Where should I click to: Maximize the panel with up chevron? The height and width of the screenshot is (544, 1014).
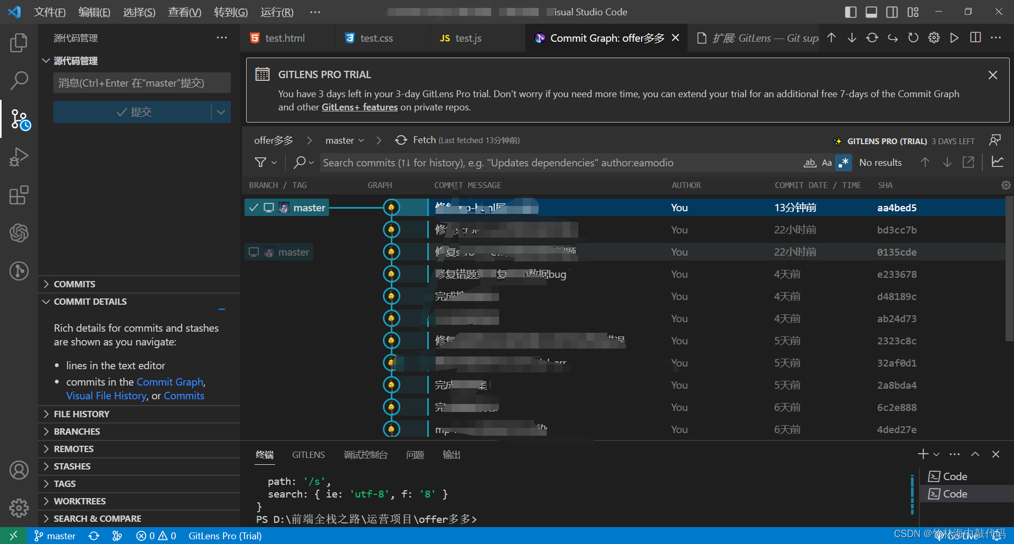pos(975,454)
